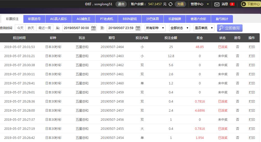261x142 pixels.
Task: Open calendar picker for end date
Action: (138, 28)
